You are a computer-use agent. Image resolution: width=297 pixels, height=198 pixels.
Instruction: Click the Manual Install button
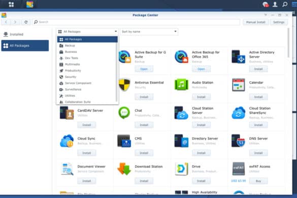(255, 22)
